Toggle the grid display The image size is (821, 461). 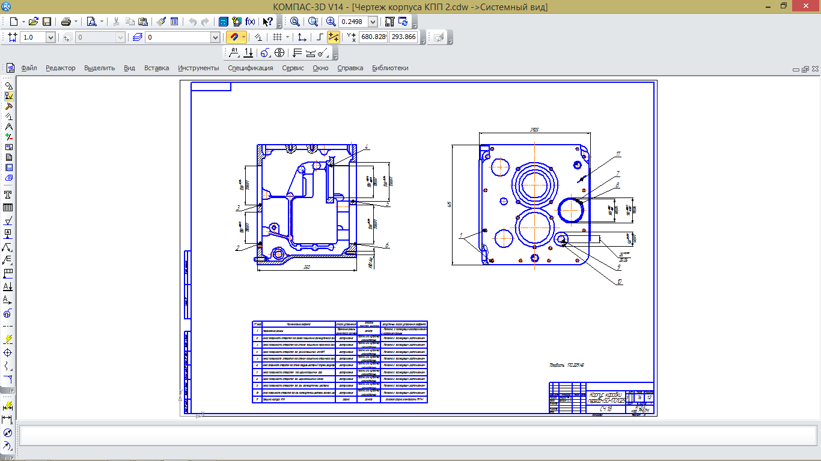click(x=278, y=37)
